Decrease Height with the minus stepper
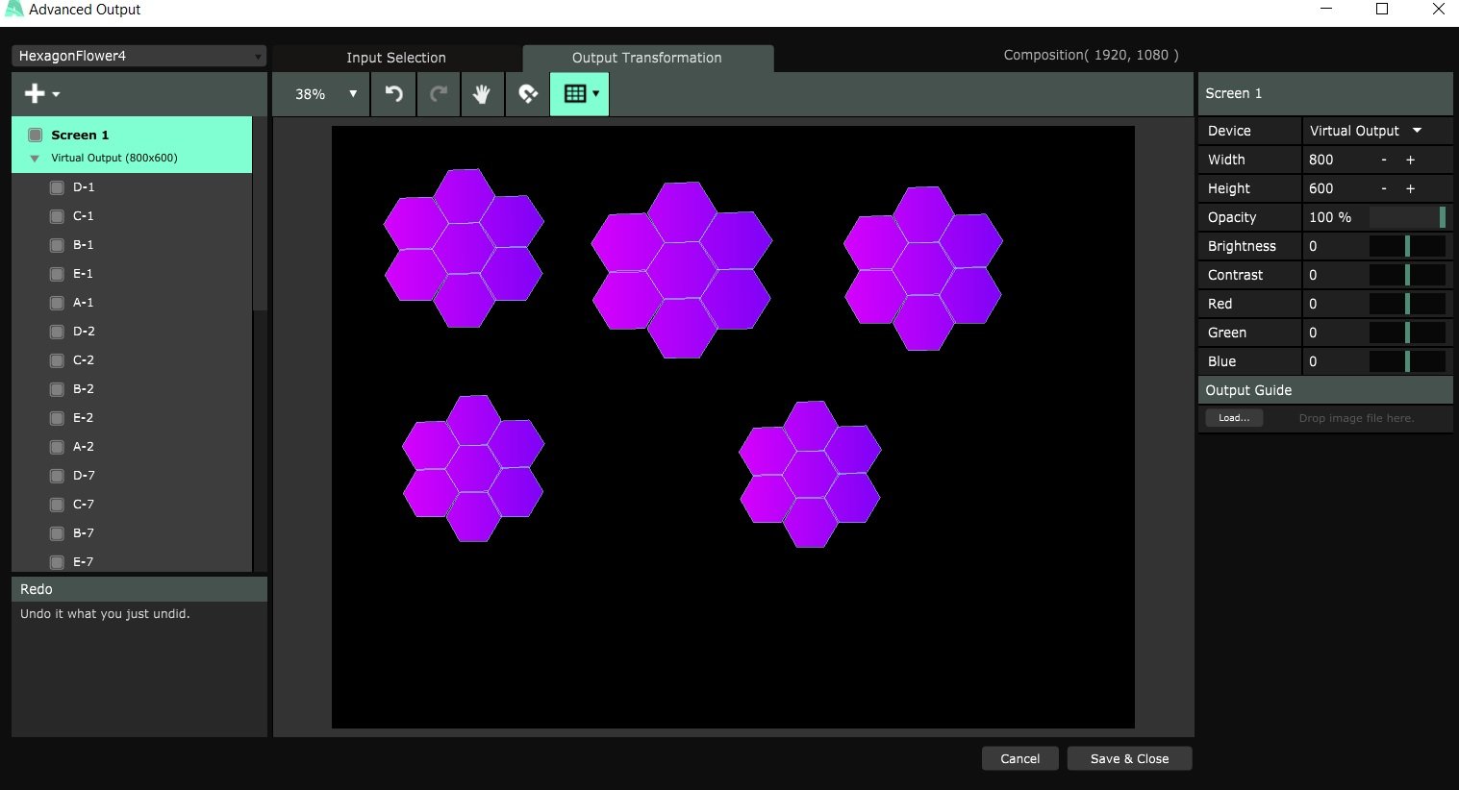 click(1384, 188)
